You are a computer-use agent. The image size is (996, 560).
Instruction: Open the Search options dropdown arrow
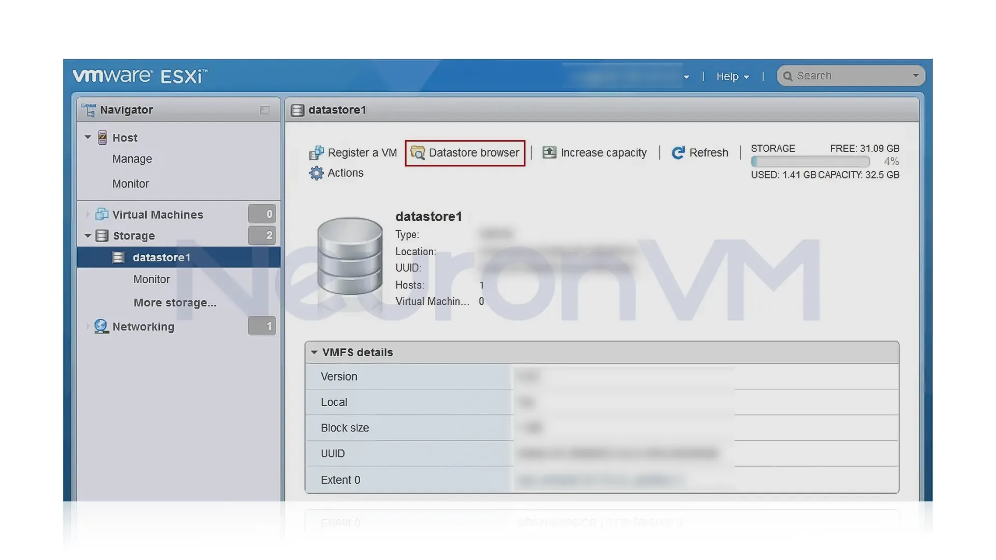click(916, 76)
